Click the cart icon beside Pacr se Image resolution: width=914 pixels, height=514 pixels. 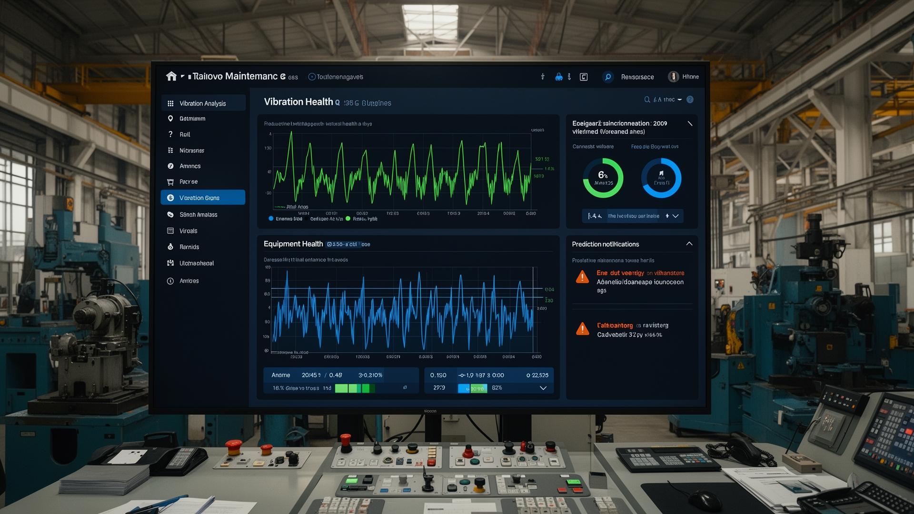pyautogui.click(x=170, y=182)
